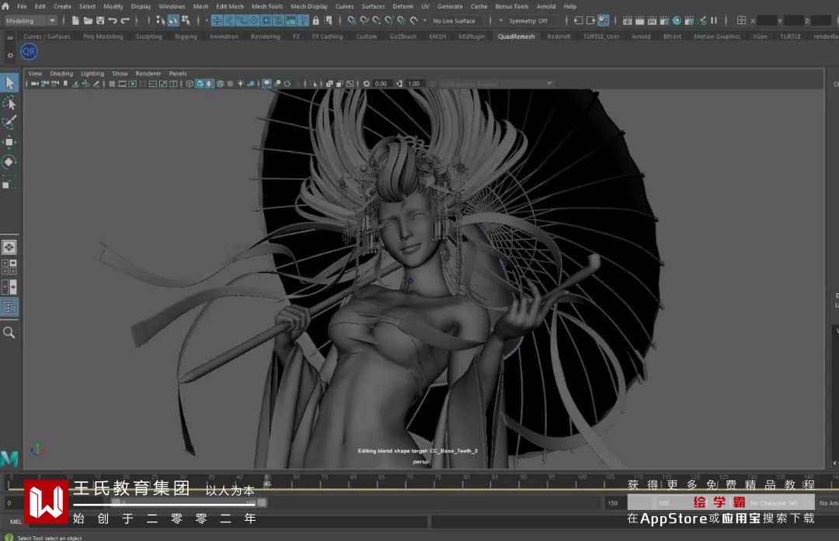Screen dimensions: 839x541
Task: Click the Save Scene icon
Action: [100, 21]
